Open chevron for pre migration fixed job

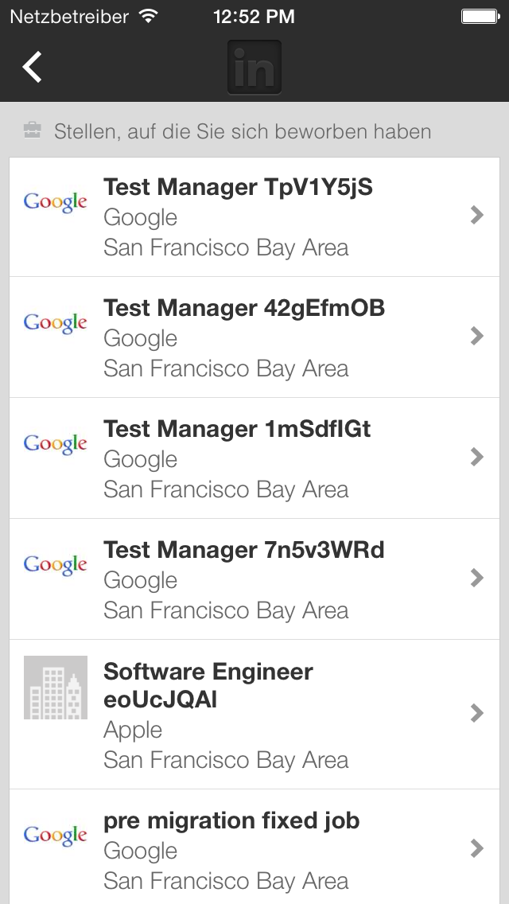pyautogui.click(x=476, y=848)
